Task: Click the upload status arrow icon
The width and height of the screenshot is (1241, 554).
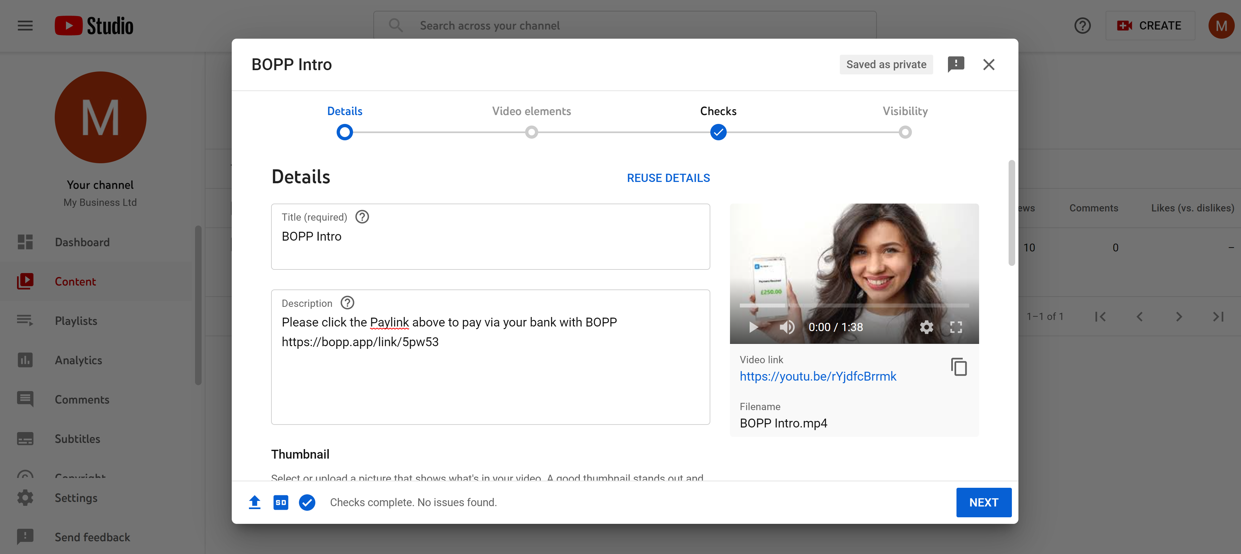Action: pyautogui.click(x=254, y=502)
